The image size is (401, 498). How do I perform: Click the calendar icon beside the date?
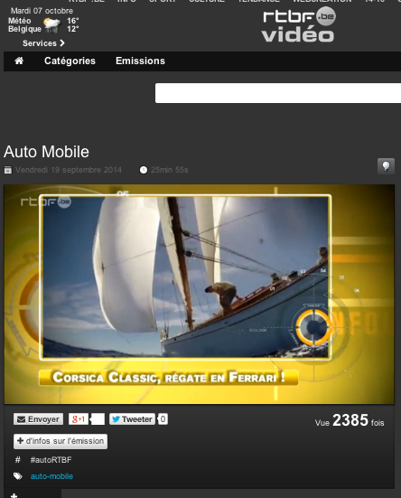click(8, 170)
